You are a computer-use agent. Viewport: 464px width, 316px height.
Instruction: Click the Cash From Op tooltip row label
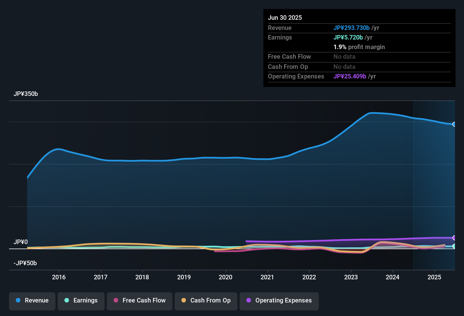tap(288, 67)
